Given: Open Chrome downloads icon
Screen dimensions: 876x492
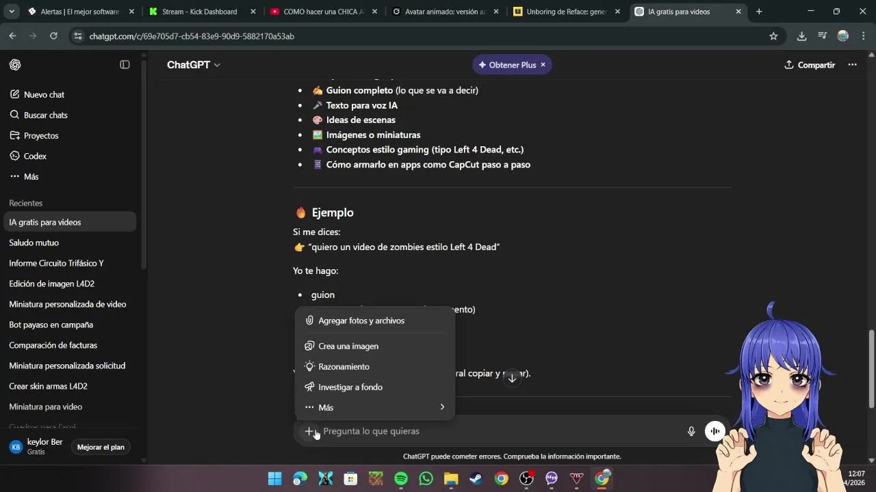Looking at the screenshot, I should coord(801,36).
